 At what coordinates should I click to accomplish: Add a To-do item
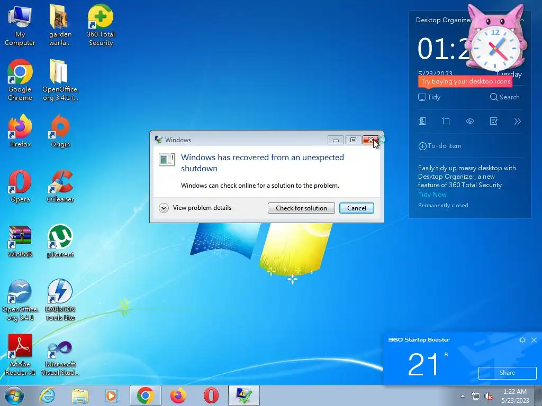point(440,146)
